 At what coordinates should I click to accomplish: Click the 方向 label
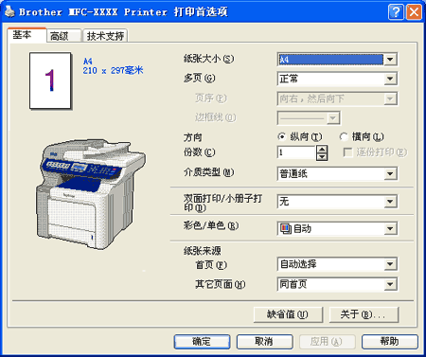193,137
